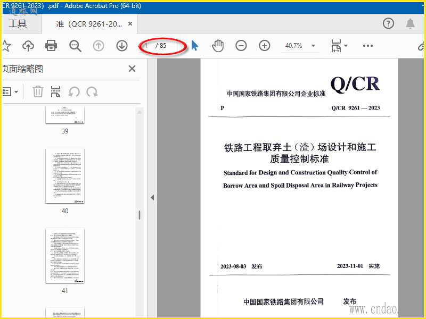Collapse the navigation pane with the triangle
Image resolution: width=426 pixels, height=319 pixels.
152,197
